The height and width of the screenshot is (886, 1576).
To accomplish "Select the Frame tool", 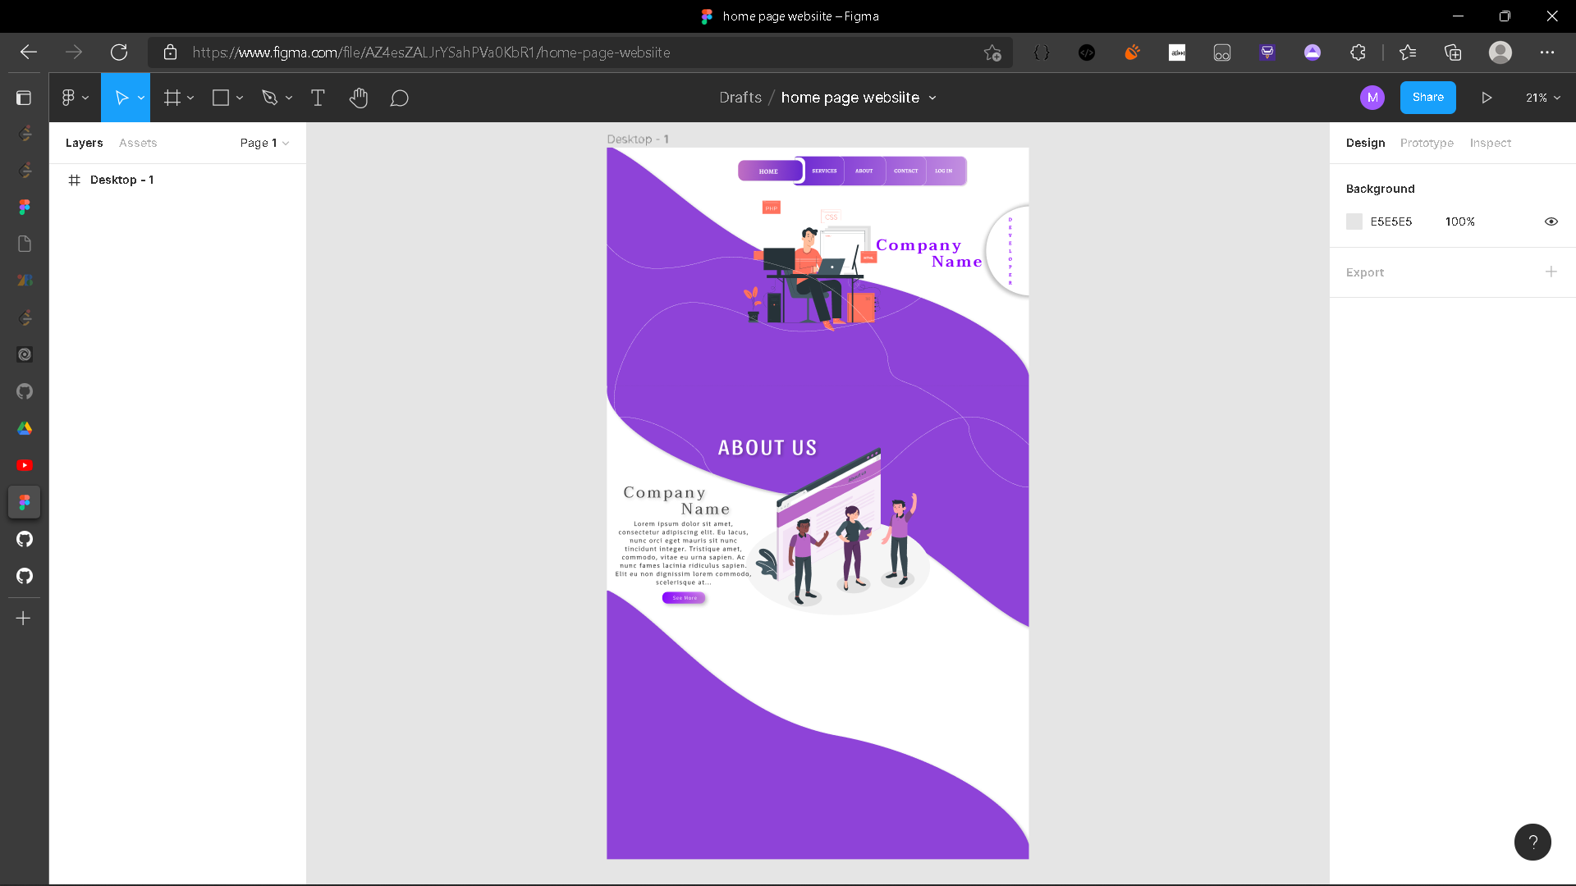I will pyautogui.click(x=172, y=98).
